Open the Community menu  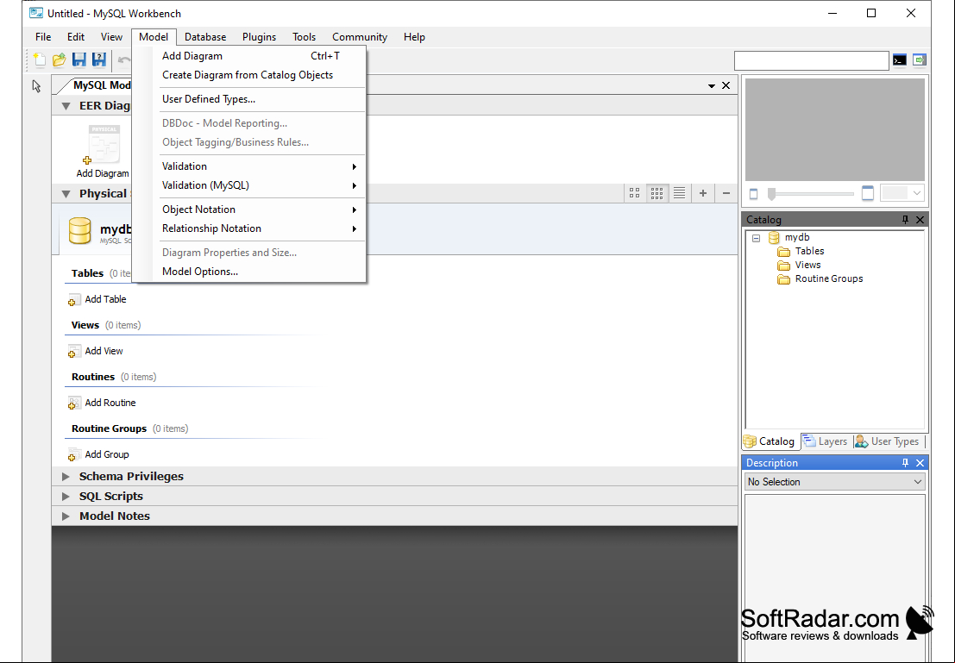click(360, 36)
